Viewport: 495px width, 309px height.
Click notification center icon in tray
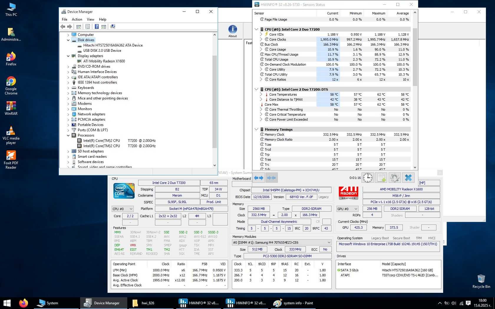point(468,303)
